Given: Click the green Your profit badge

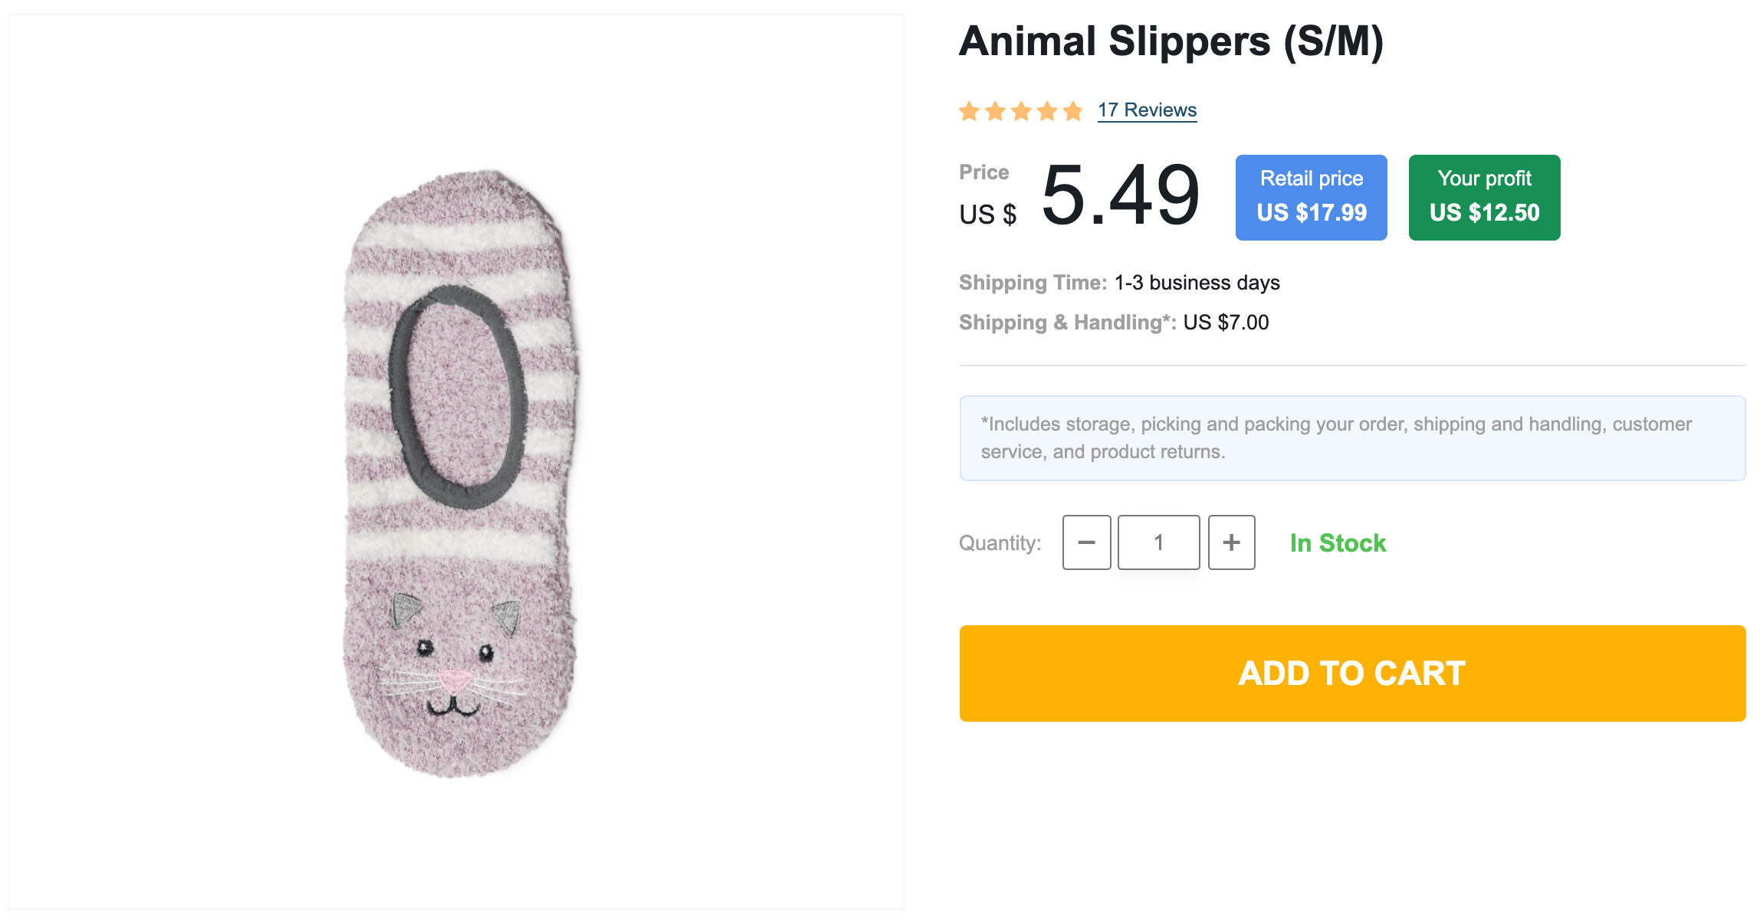Looking at the screenshot, I should (1484, 198).
